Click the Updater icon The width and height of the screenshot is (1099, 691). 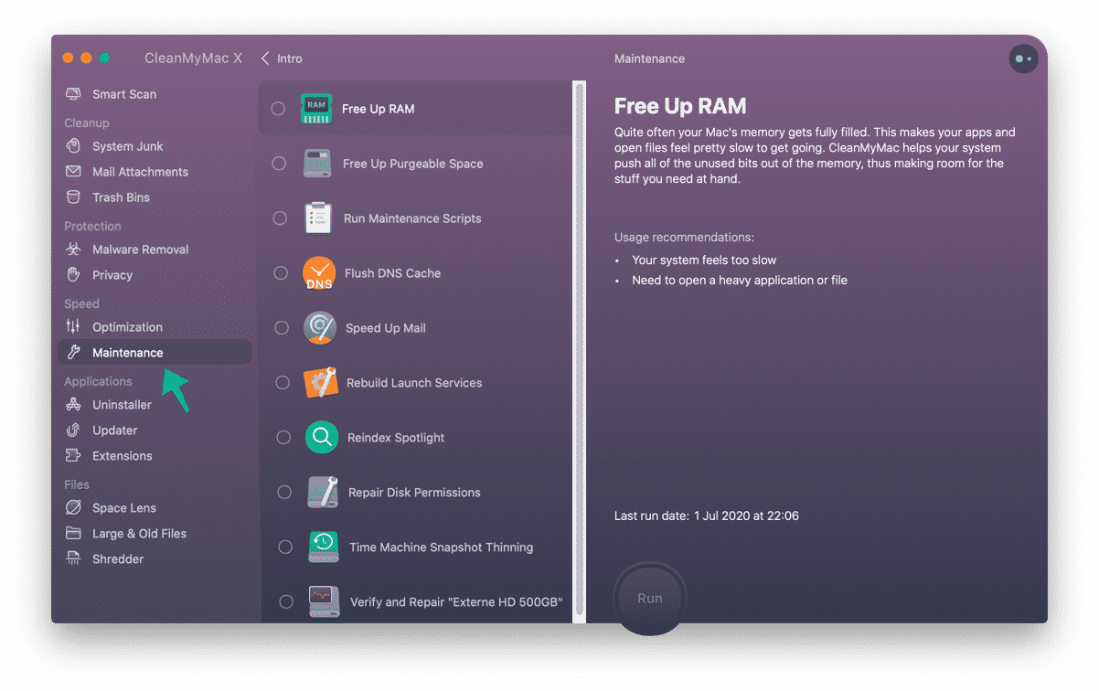[x=74, y=431]
